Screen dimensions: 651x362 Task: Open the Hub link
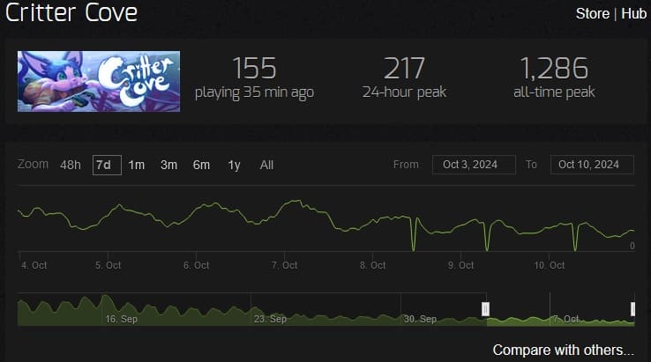click(633, 14)
